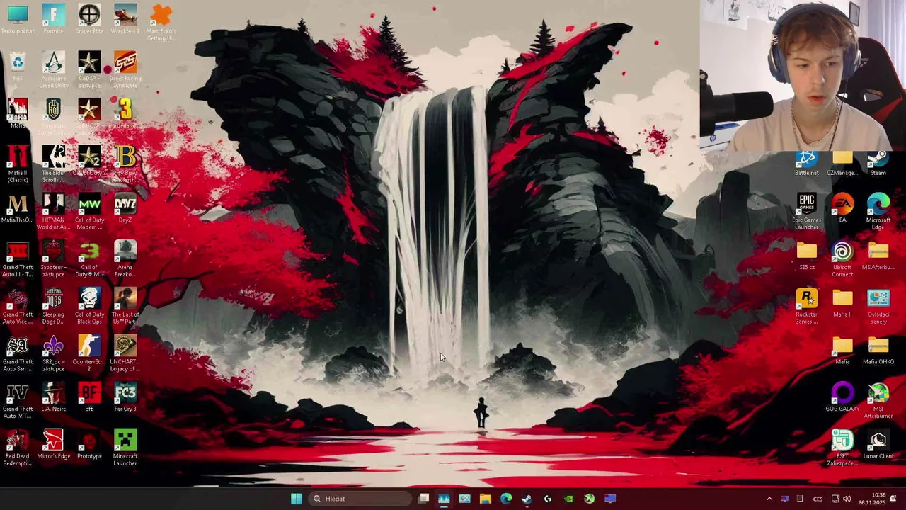Select the Arena Breakout shortcut
The width and height of the screenshot is (906, 510).
coord(125,259)
